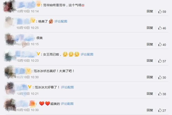The image size is (172, 115).
Task: Open the blurred avatar beside '很美'
Action: click(x=10, y=39)
